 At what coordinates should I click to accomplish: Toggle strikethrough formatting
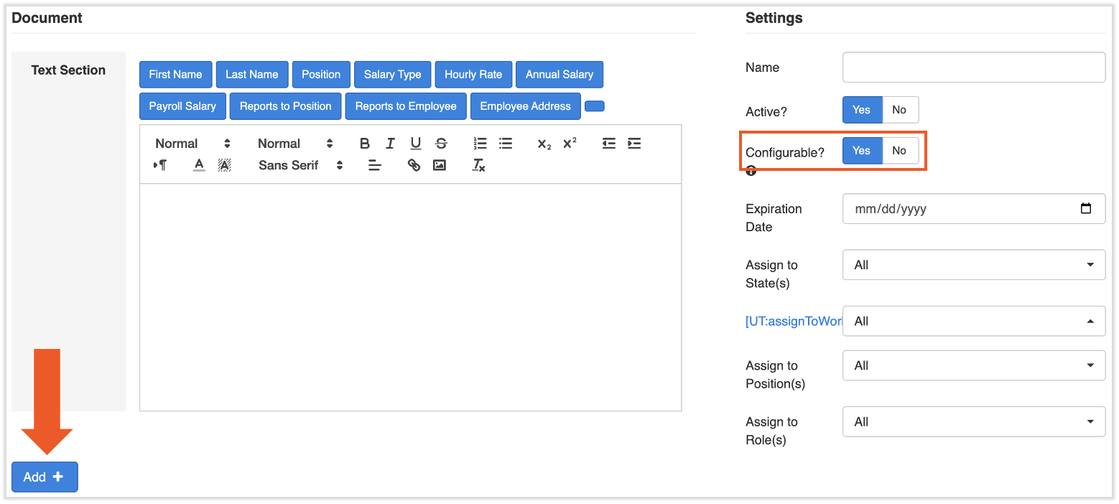[x=441, y=144]
